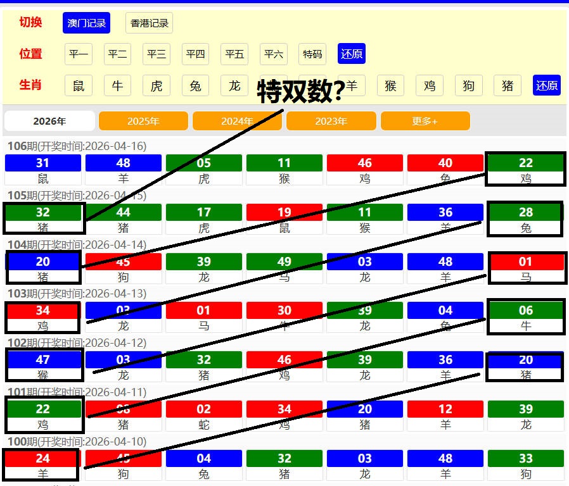Viewport: 569px width, 486px height.
Task: Switch to 香港记录 records
Action: (x=149, y=23)
